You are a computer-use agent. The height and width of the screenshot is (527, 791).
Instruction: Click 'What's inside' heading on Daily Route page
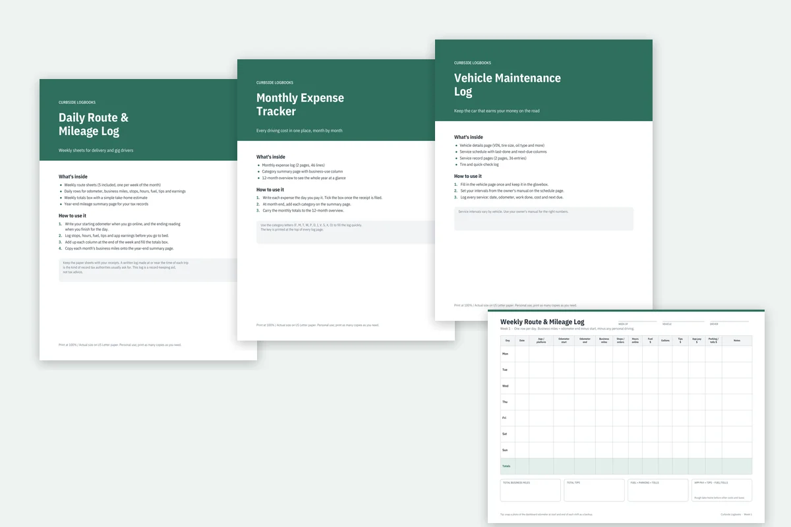point(73,177)
